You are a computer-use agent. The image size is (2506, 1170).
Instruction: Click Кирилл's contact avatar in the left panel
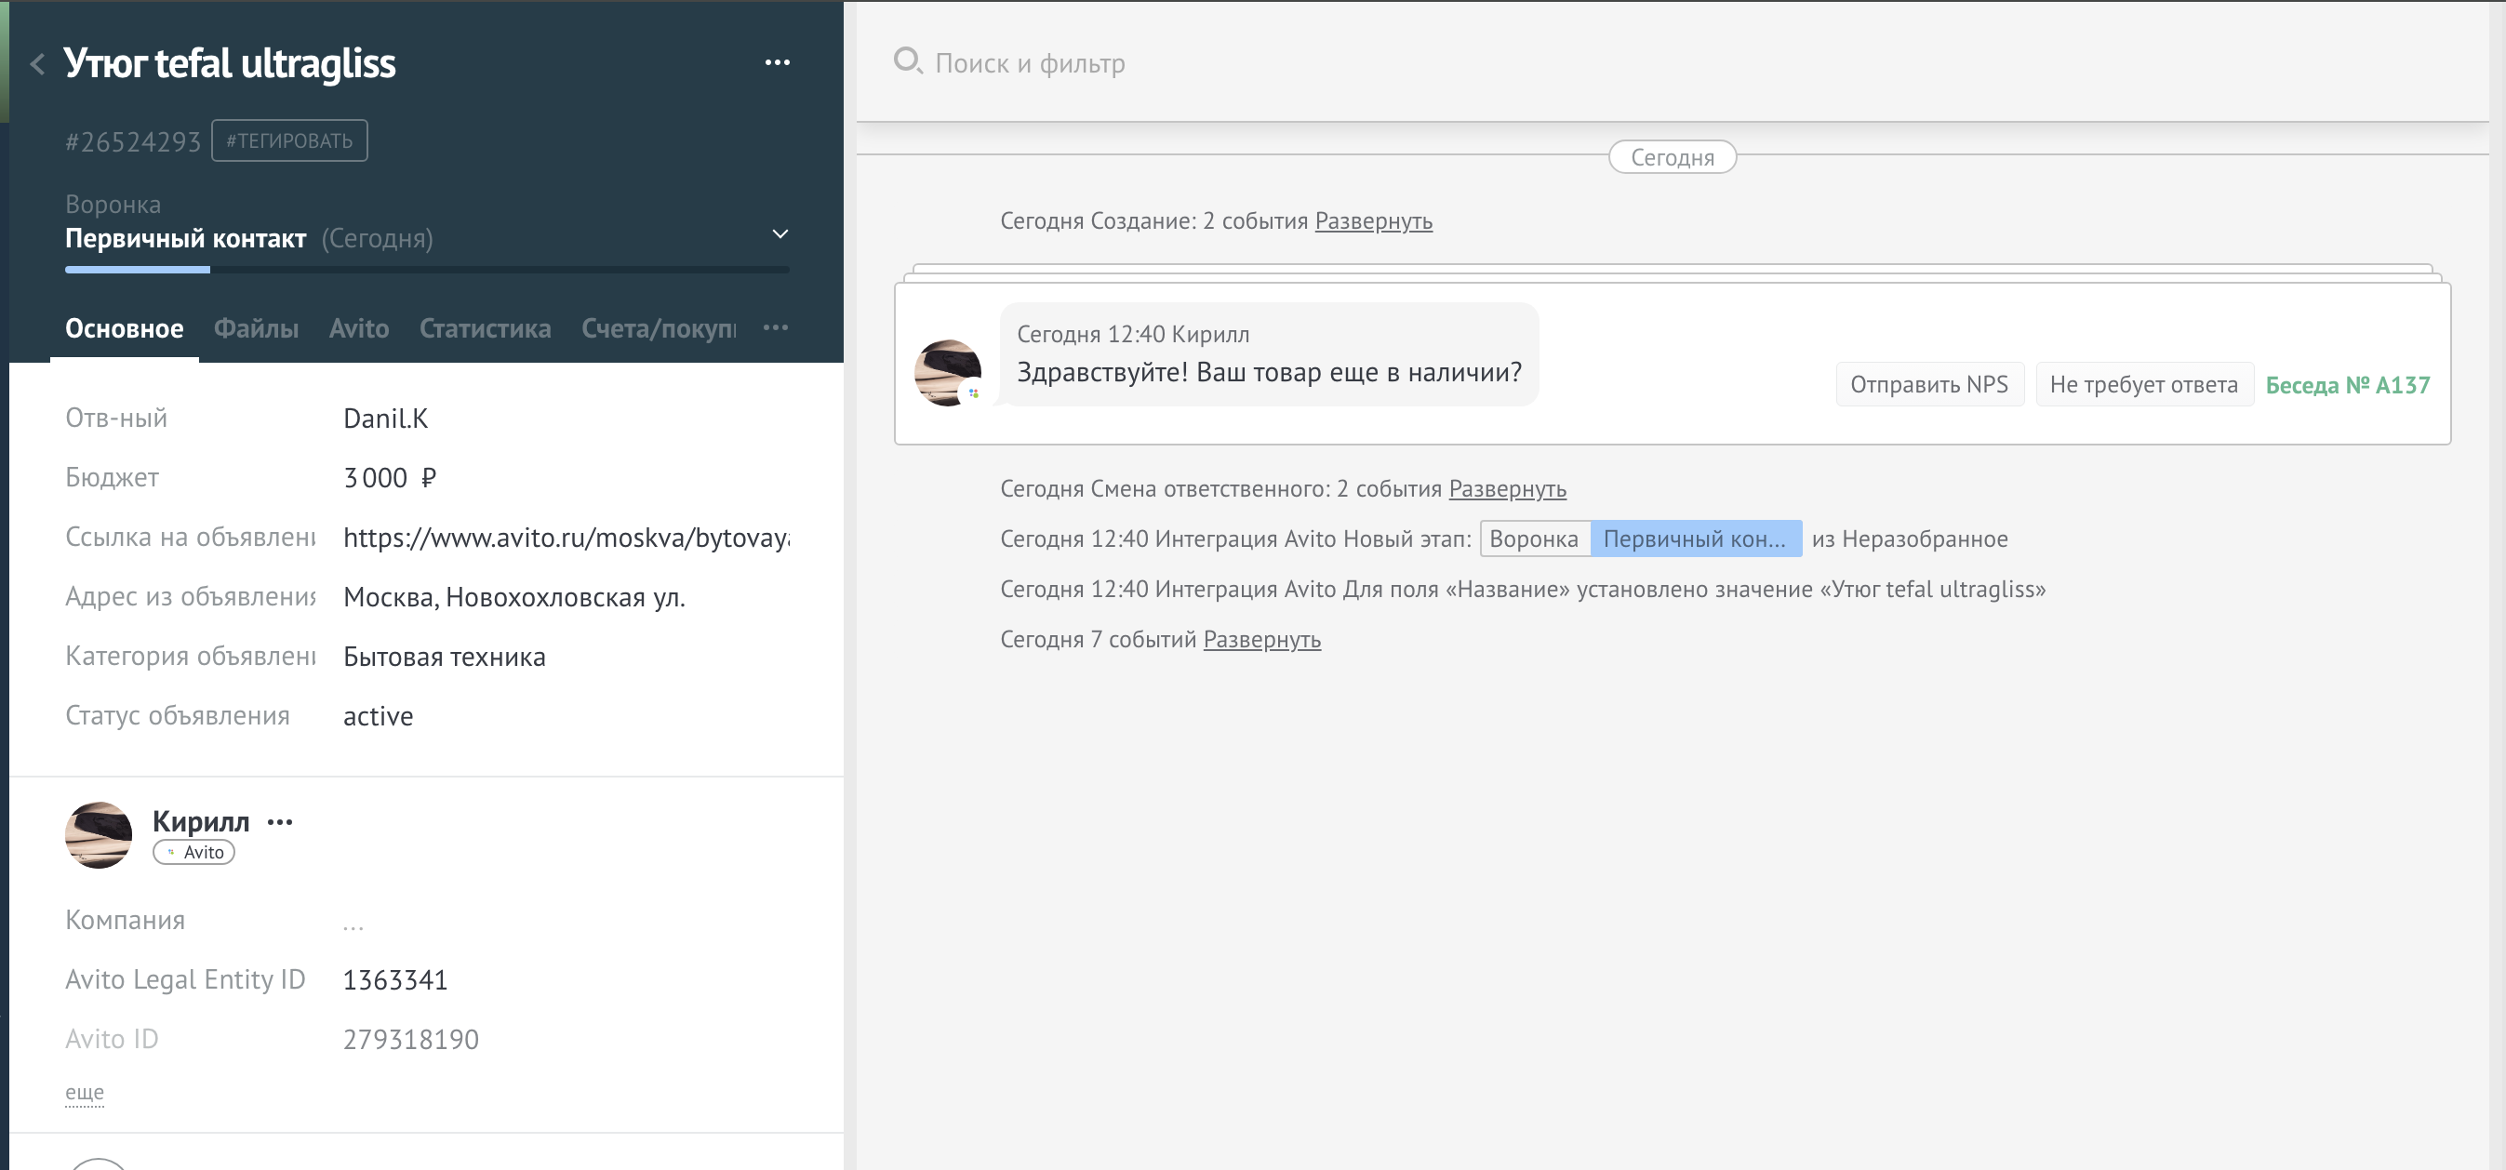pyautogui.click(x=99, y=834)
